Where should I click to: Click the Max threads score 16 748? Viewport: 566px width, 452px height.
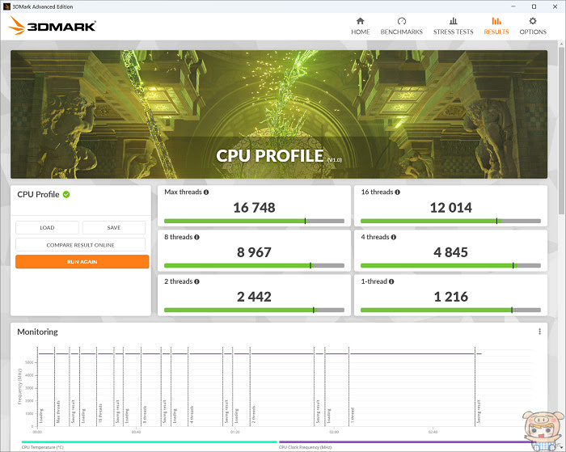(x=254, y=208)
